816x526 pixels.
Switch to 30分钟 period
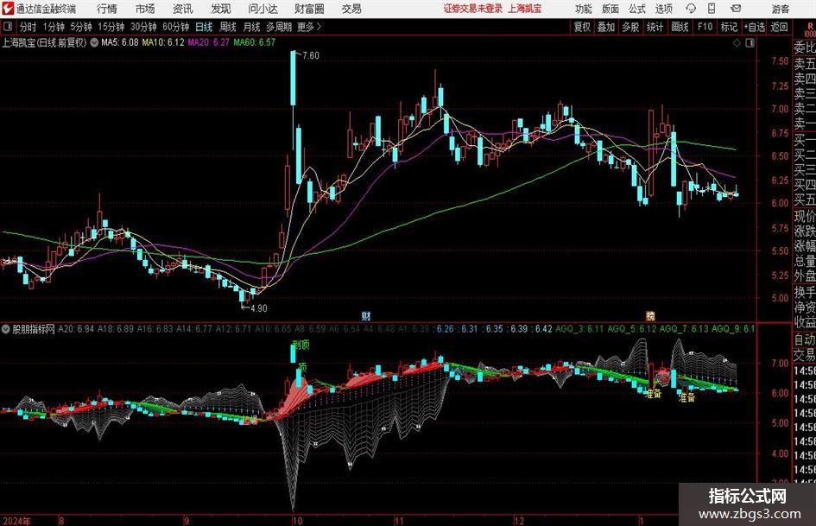point(143,27)
